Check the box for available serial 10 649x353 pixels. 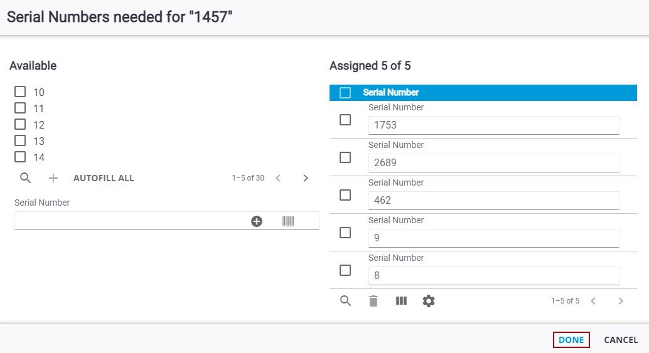(20, 92)
